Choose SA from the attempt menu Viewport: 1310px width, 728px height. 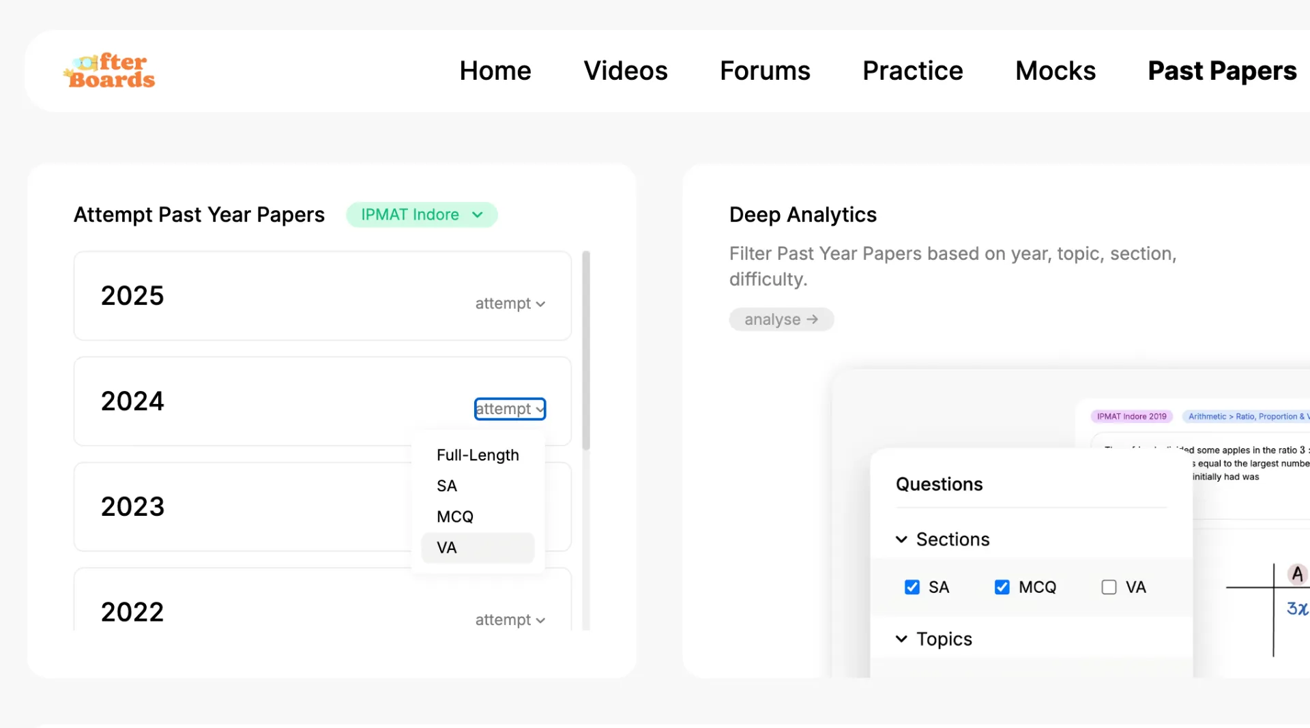click(x=478, y=486)
